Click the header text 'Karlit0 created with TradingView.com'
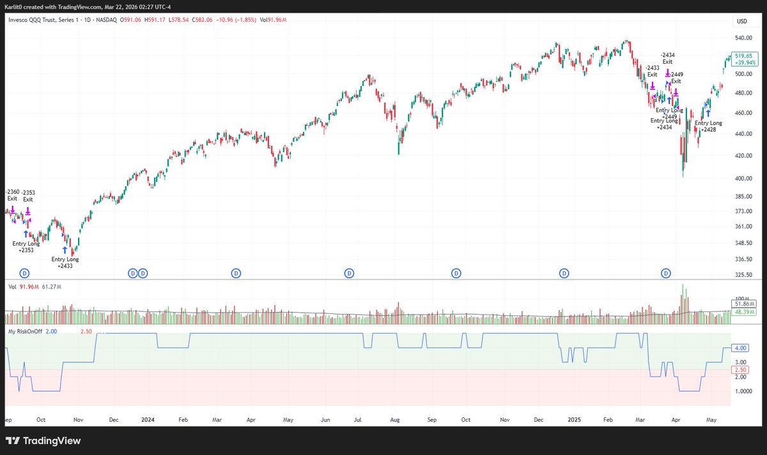The image size is (767, 455). (54, 6)
